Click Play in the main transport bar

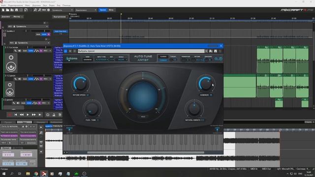[28, 115]
